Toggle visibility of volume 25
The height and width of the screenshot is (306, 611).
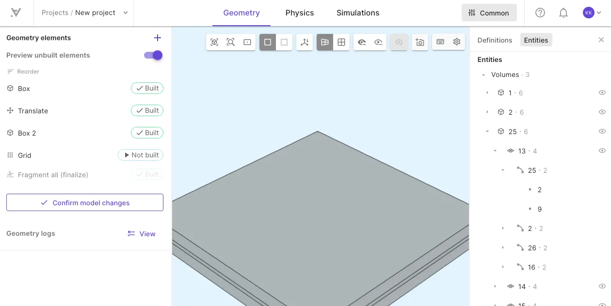pos(602,131)
